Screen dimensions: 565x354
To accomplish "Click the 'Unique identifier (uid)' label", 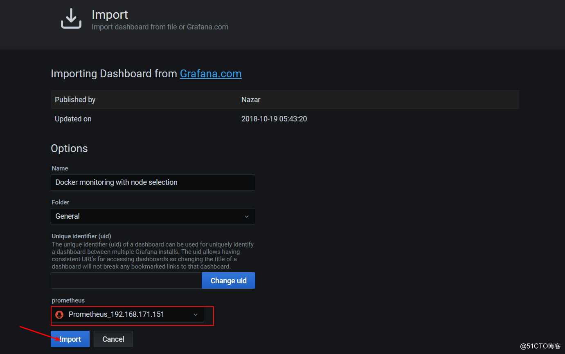I will (81, 236).
